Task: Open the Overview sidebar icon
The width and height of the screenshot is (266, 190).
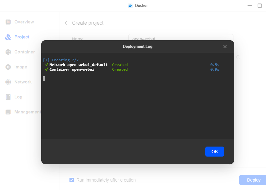Action: click(x=8, y=22)
